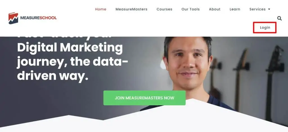The height and width of the screenshot is (132, 288).
Task: Click the Services menu label
Action: [x=258, y=9]
